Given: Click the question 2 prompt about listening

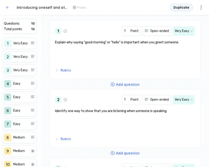Looking at the screenshot, I should 111,111.
